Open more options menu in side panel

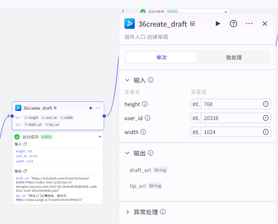pos(249,24)
